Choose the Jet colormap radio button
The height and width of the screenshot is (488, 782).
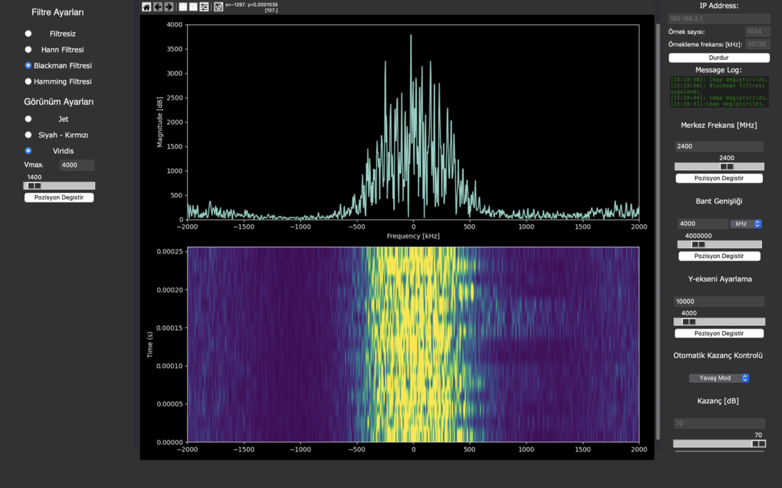click(29, 119)
